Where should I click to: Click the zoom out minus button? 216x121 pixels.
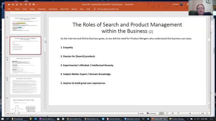click(x=182, y=114)
